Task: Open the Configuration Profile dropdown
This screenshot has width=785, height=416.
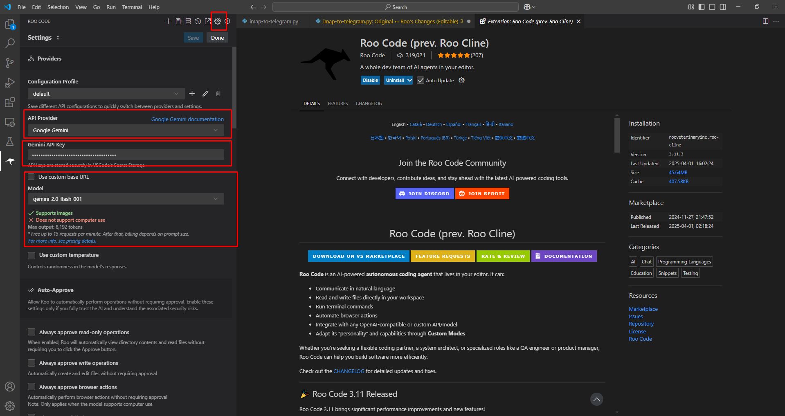Action: click(106, 93)
